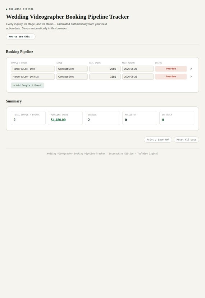Click the 'Couple / Event' column header
Image resolution: width=205 pixels, height=298 pixels.
tap(19, 63)
